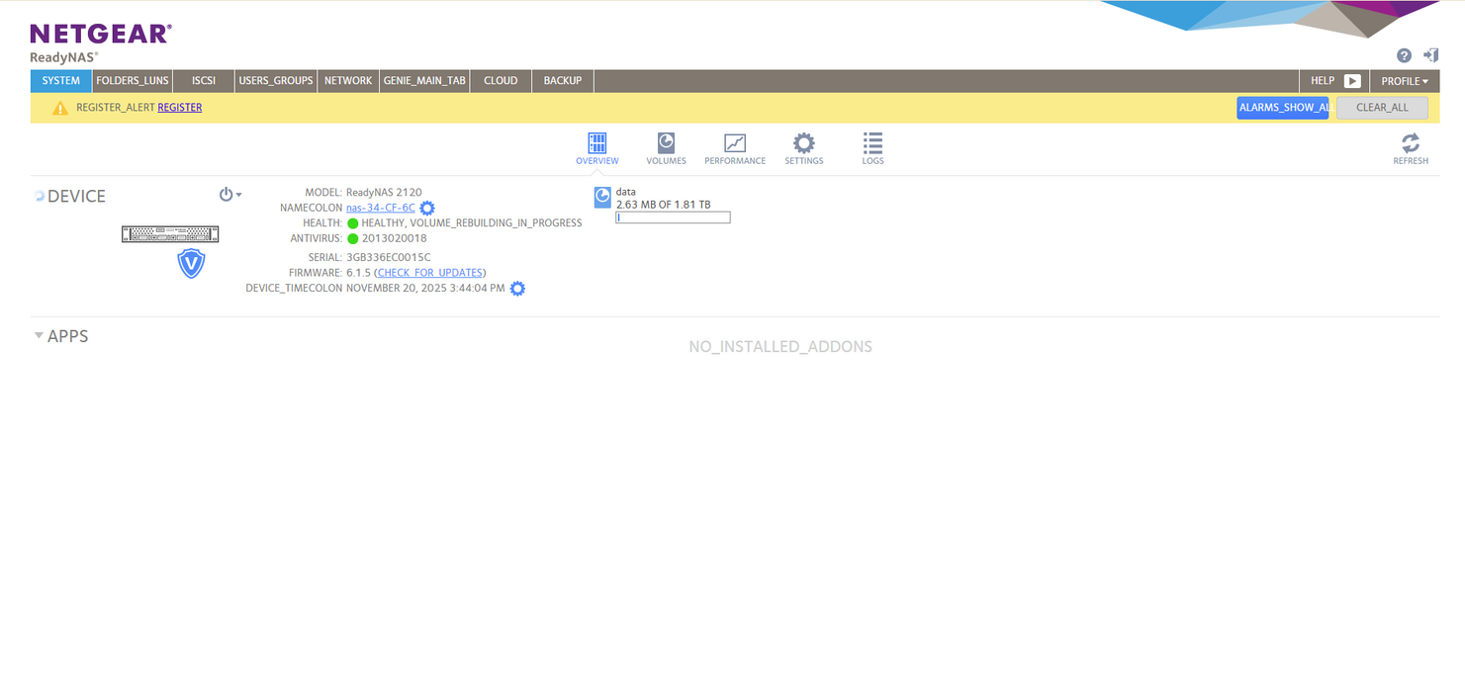The width and height of the screenshot is (1465, 692).
Task: Open the power button dropdown
Action: (229, 195)
